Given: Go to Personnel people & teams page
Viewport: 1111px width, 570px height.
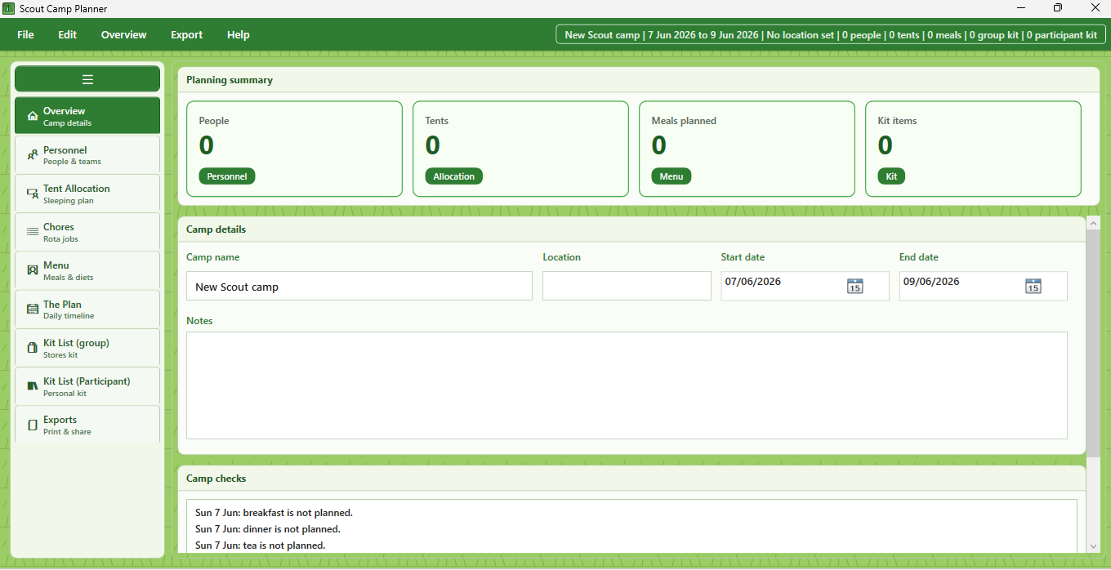Looking at the screenshot, I should coord(87,154).
